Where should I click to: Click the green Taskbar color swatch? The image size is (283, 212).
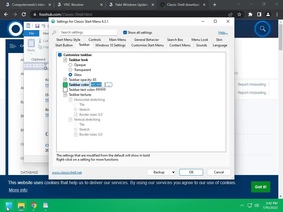(x=65, y=85)
